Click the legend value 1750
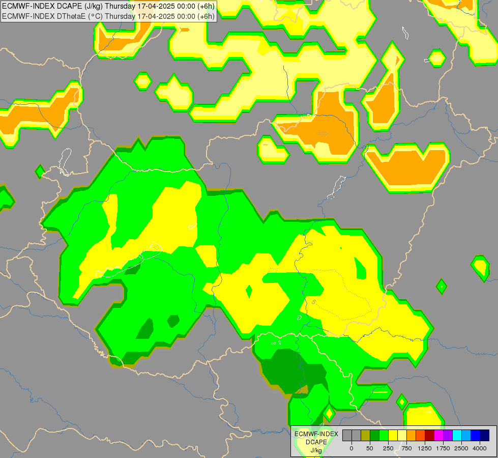This screenshot has width=498, height=458. pyautogui.click(x=443, y=448)
